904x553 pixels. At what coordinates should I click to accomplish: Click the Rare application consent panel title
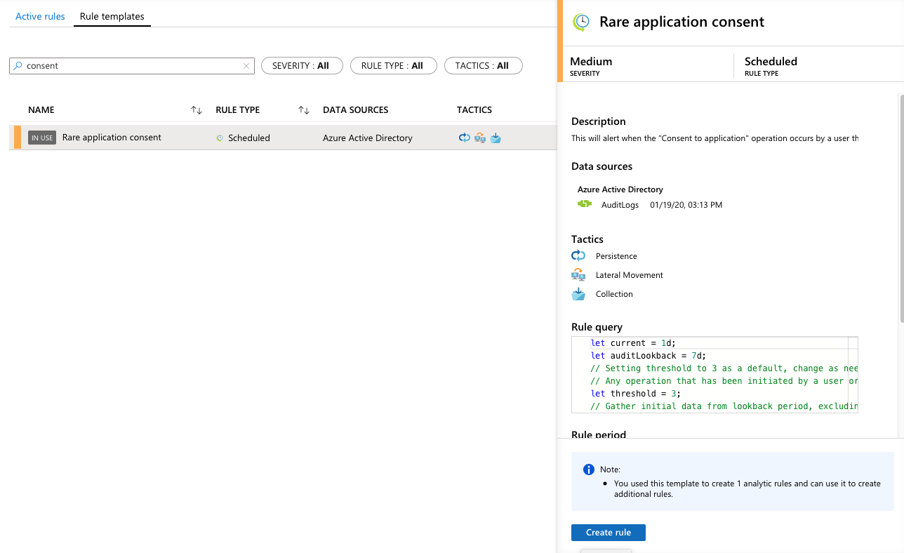pyautogui.click(x=682, y=22)
